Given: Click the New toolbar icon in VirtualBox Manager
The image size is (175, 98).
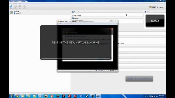Looking at the screenshot, I should click(x=11, y=7).
